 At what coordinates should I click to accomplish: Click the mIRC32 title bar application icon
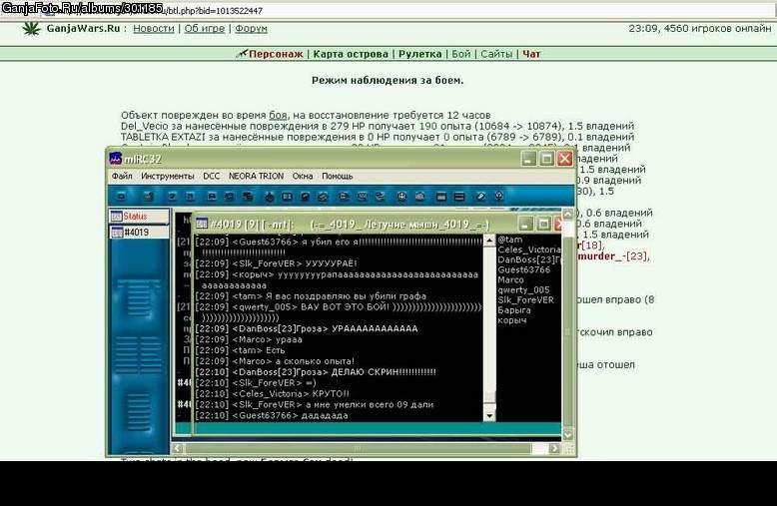(116, 159)
